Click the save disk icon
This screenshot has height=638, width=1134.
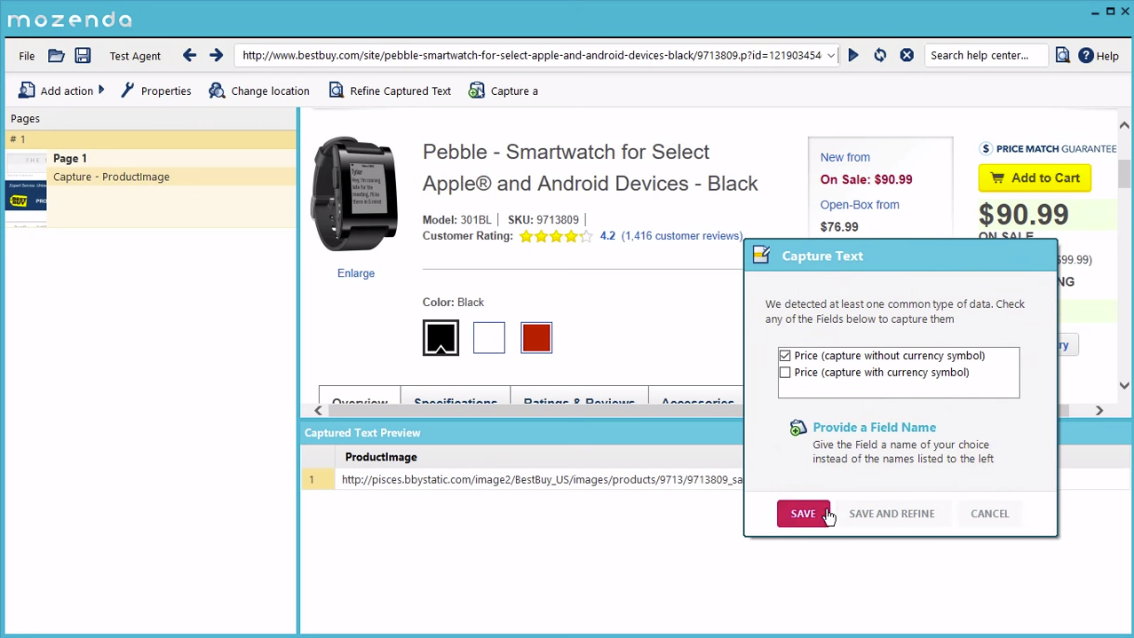(83, 55)
